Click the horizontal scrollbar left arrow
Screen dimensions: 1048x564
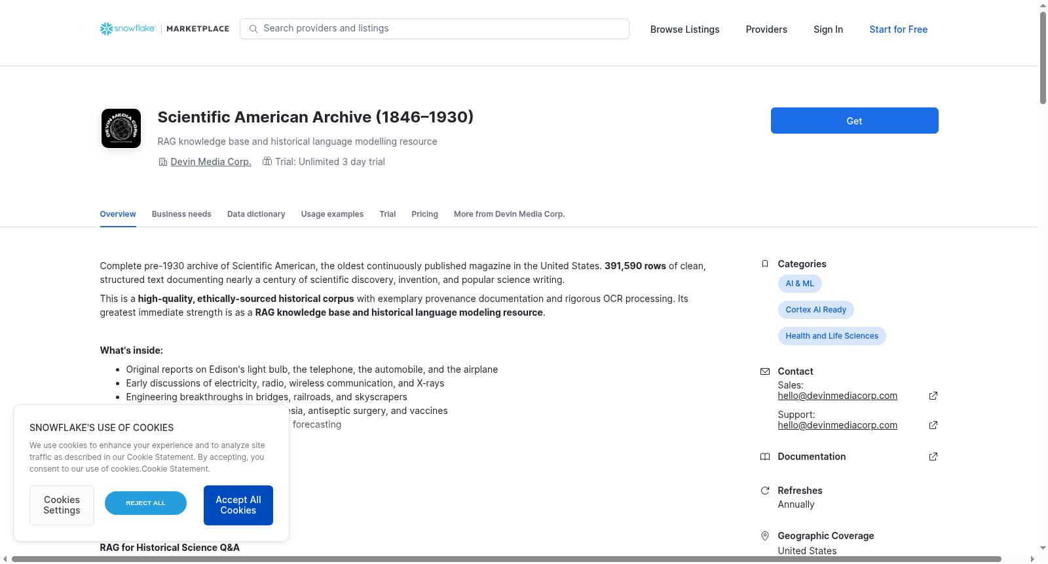[5, 559]
